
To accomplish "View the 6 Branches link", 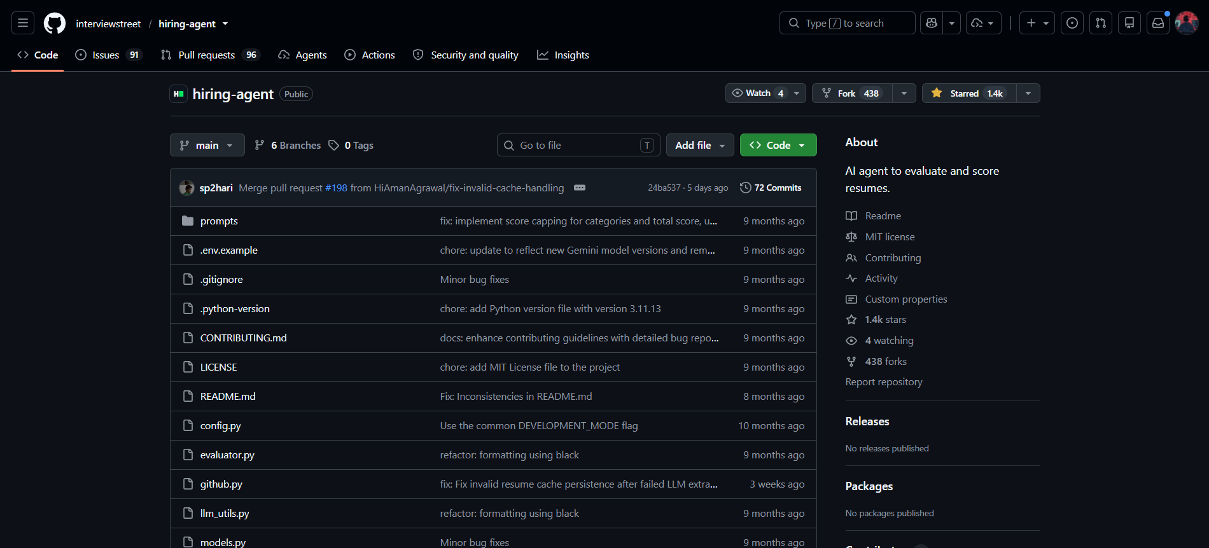I will coord(288,146).
